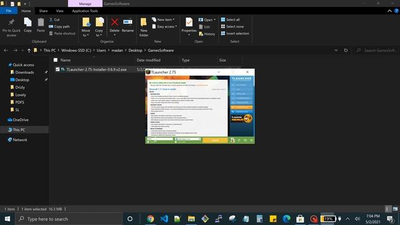
Task: Go back with the back arrow
Action: pos(6,51)
